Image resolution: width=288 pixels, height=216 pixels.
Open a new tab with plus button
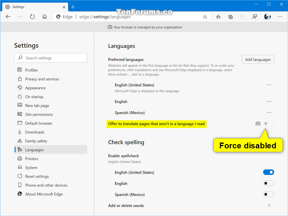tap(73, 7)
